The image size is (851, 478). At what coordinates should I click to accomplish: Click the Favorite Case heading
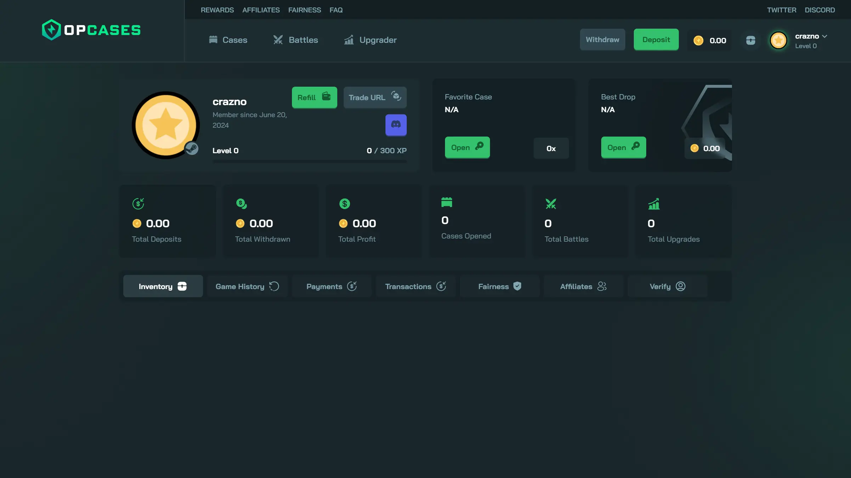[x=468, y=97]
